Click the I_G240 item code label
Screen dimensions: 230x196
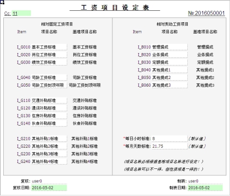(23, 161)
